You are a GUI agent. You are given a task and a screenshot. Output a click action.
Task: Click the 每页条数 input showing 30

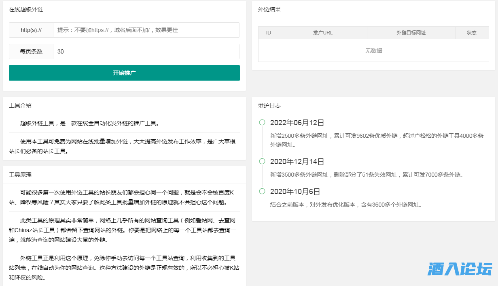point(146,51)
